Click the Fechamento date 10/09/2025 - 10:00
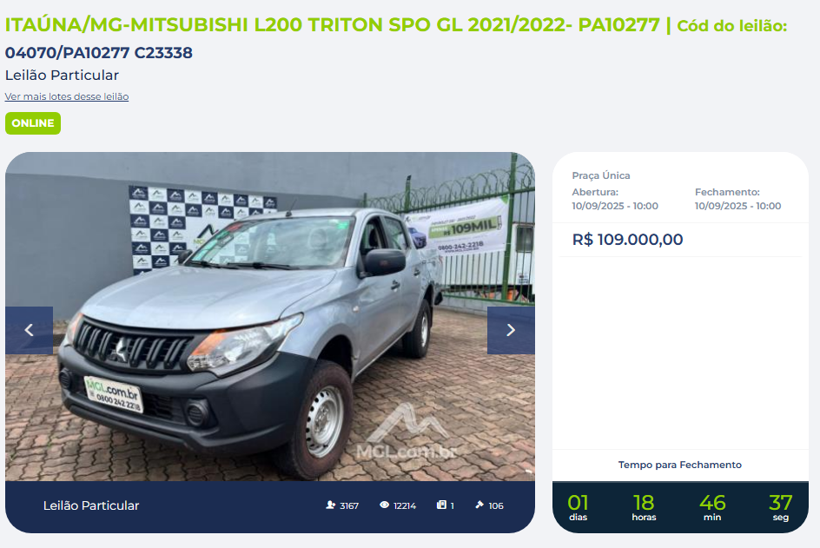 (737, 206)
